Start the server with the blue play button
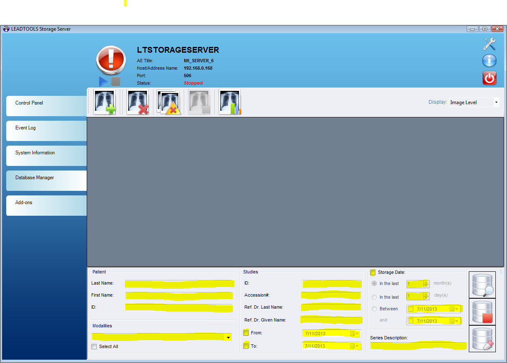This screenshot has width=507, height=363. tap(103, 82)
